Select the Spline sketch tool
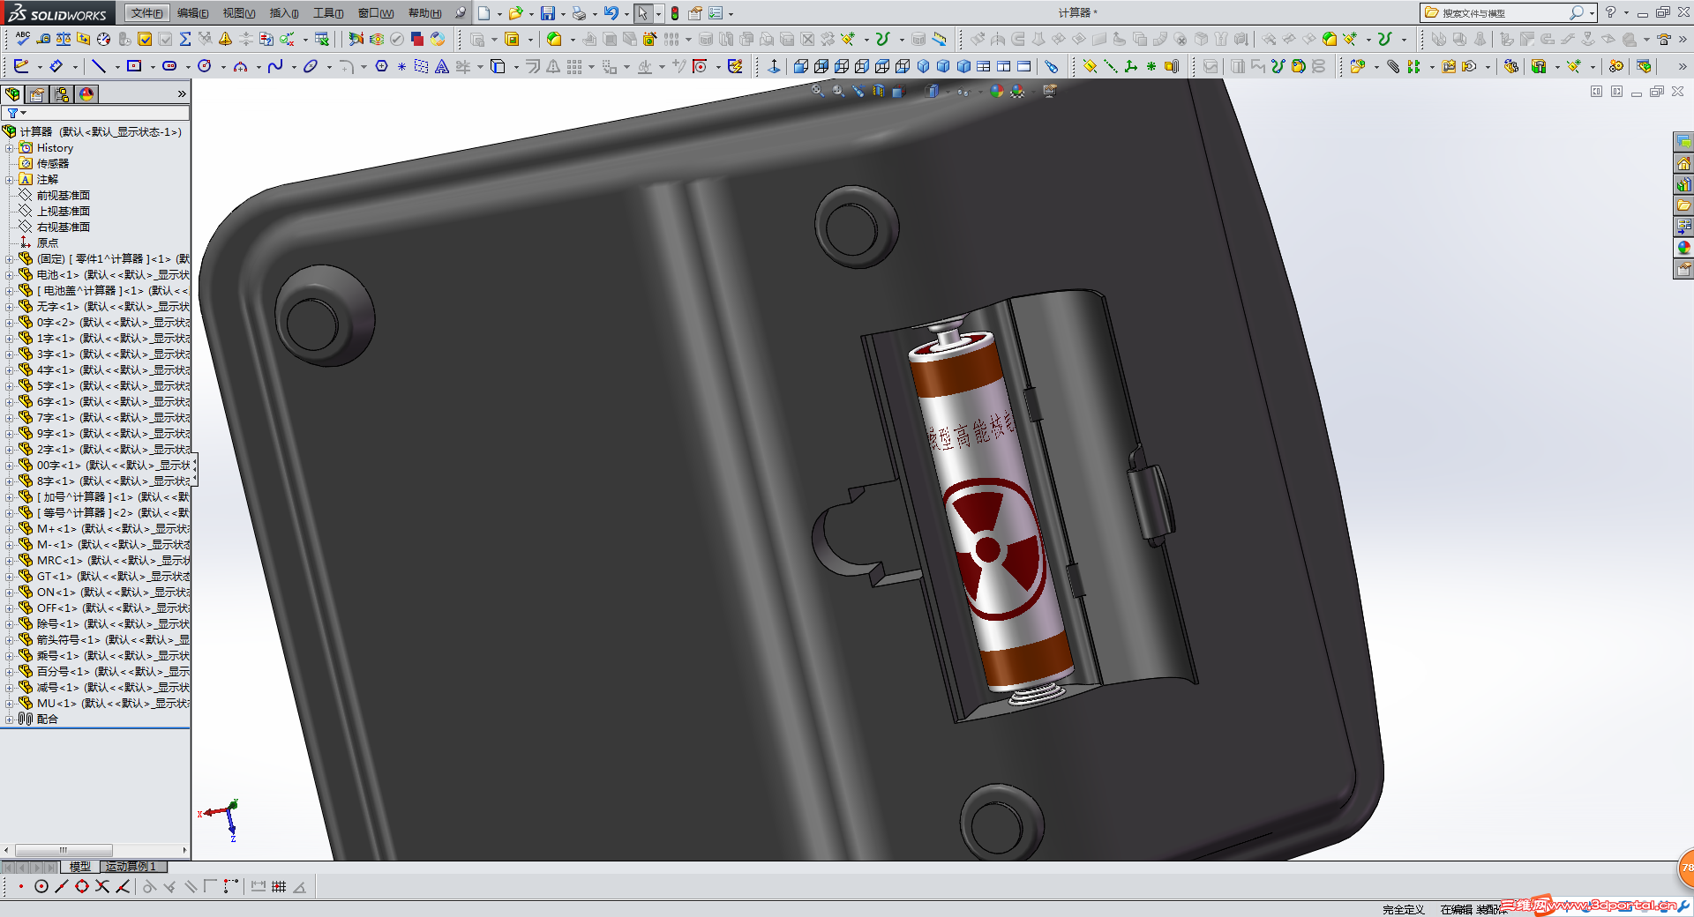Image resolution: width=1694 pixels, height=917 pixels. click(x=275, y=66)
